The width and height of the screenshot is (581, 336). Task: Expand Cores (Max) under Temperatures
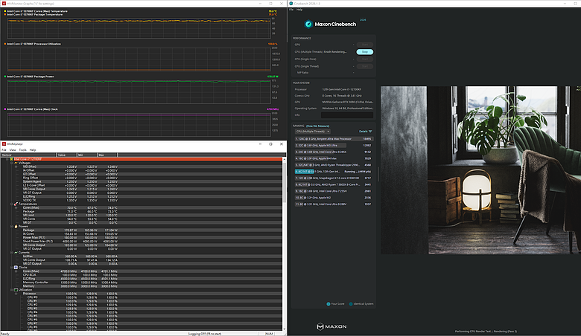(16, 207)
